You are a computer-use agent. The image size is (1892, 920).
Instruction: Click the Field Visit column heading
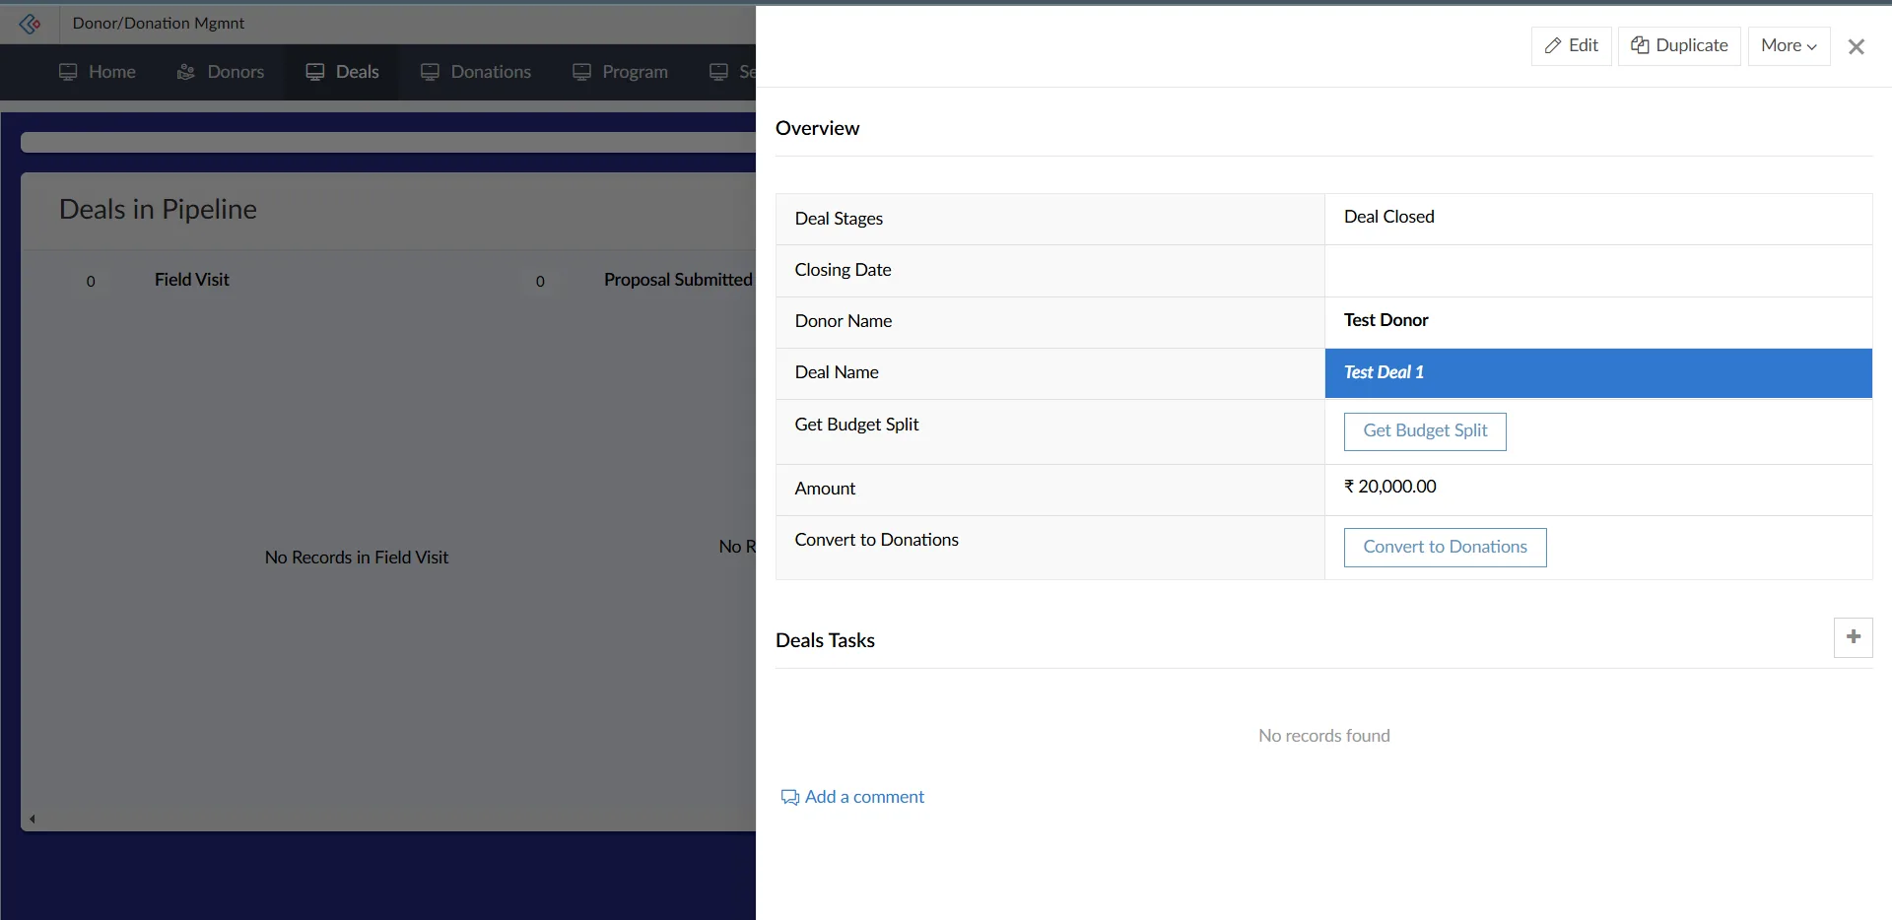click(191, 280)
